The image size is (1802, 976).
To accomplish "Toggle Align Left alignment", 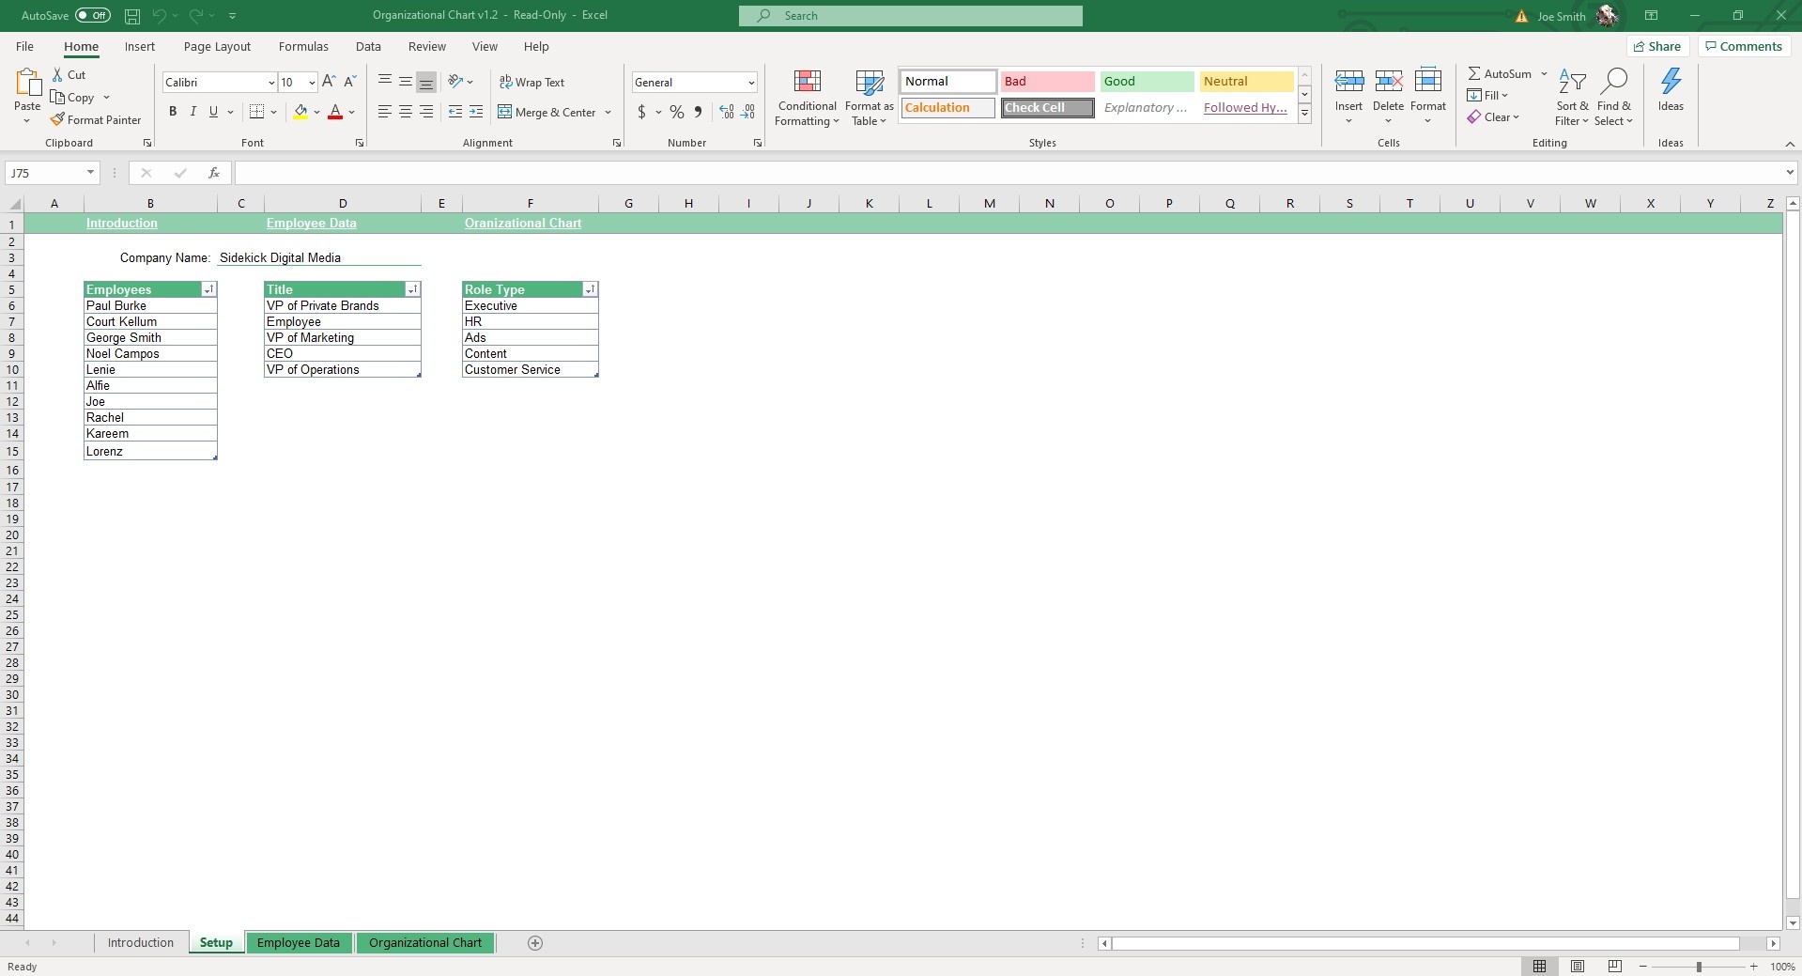I will (385, 112).
